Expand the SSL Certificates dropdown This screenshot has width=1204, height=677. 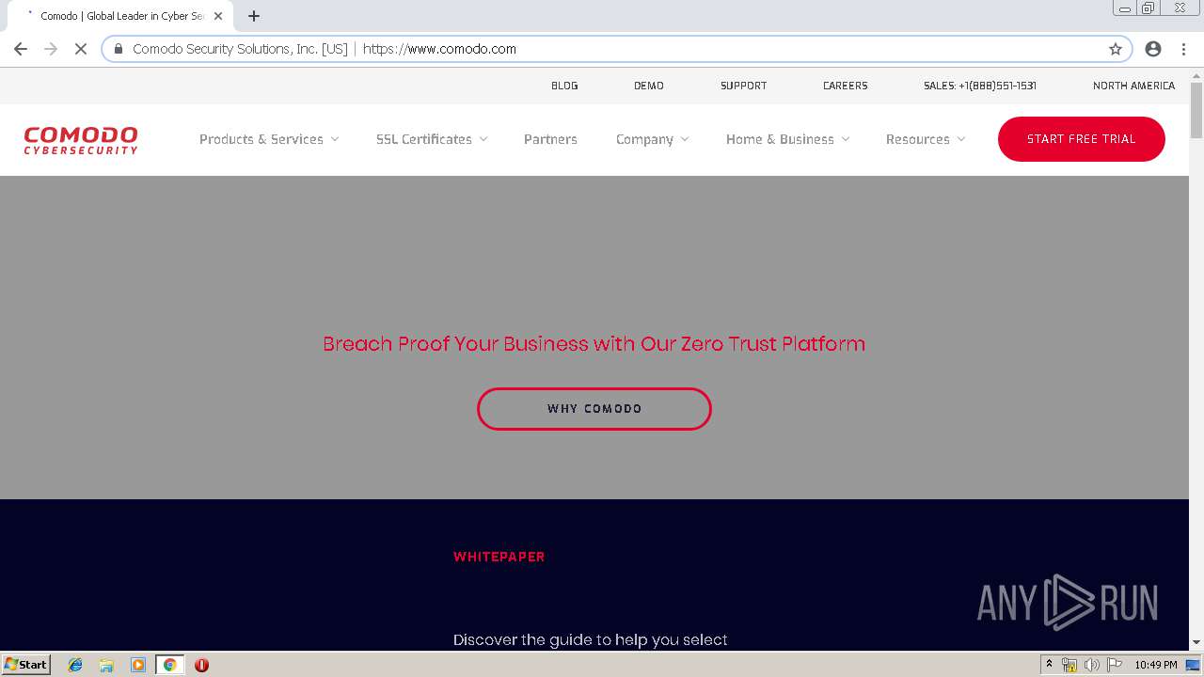[x=432, y=139]
